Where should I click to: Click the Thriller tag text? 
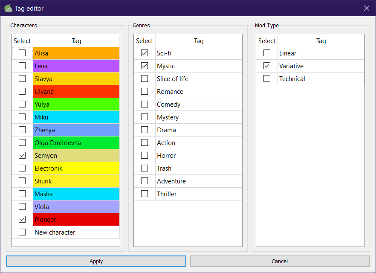167,194
